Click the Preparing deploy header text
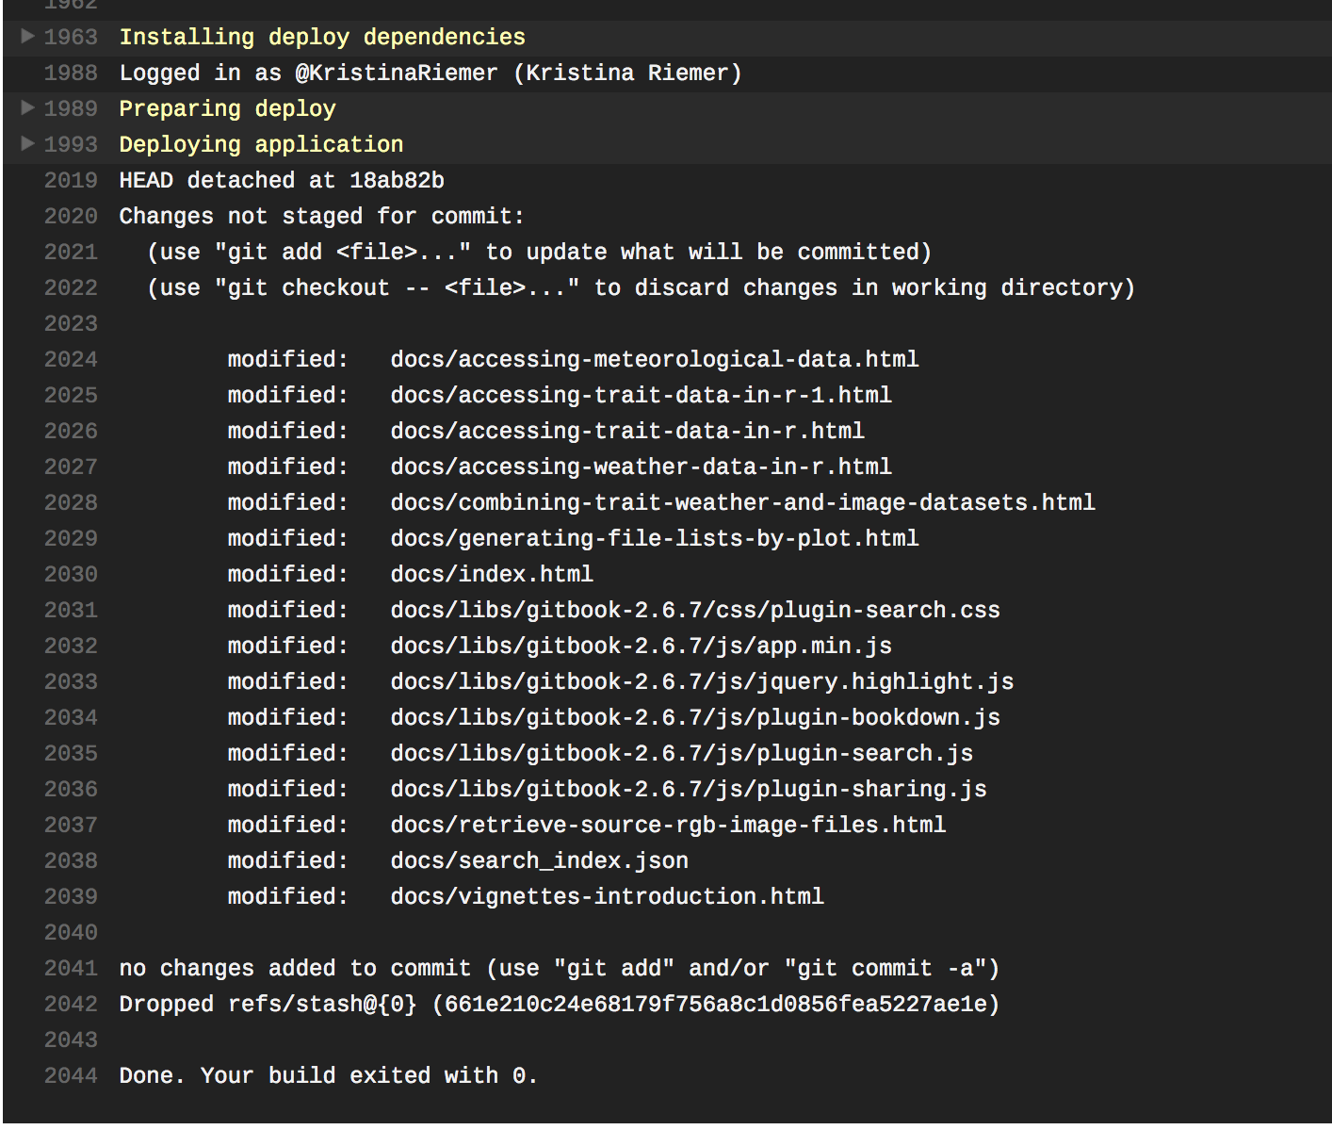Image resolution: width=1332 pixels, height=1146 pixels. (x=227, y=108)
